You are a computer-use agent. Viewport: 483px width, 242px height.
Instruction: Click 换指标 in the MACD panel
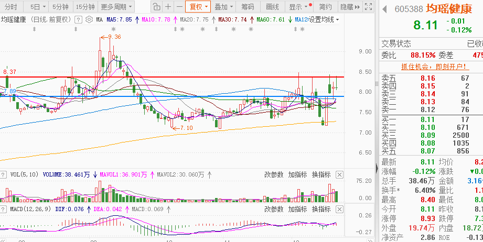[x=321, y=210]
